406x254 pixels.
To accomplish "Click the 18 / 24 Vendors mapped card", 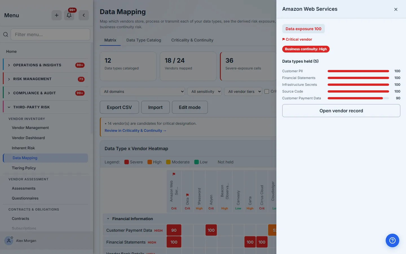I will tap(188, 66).
